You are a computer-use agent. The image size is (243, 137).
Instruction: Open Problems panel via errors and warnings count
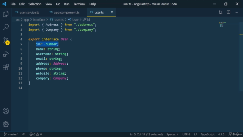click(x=36, y=134)
